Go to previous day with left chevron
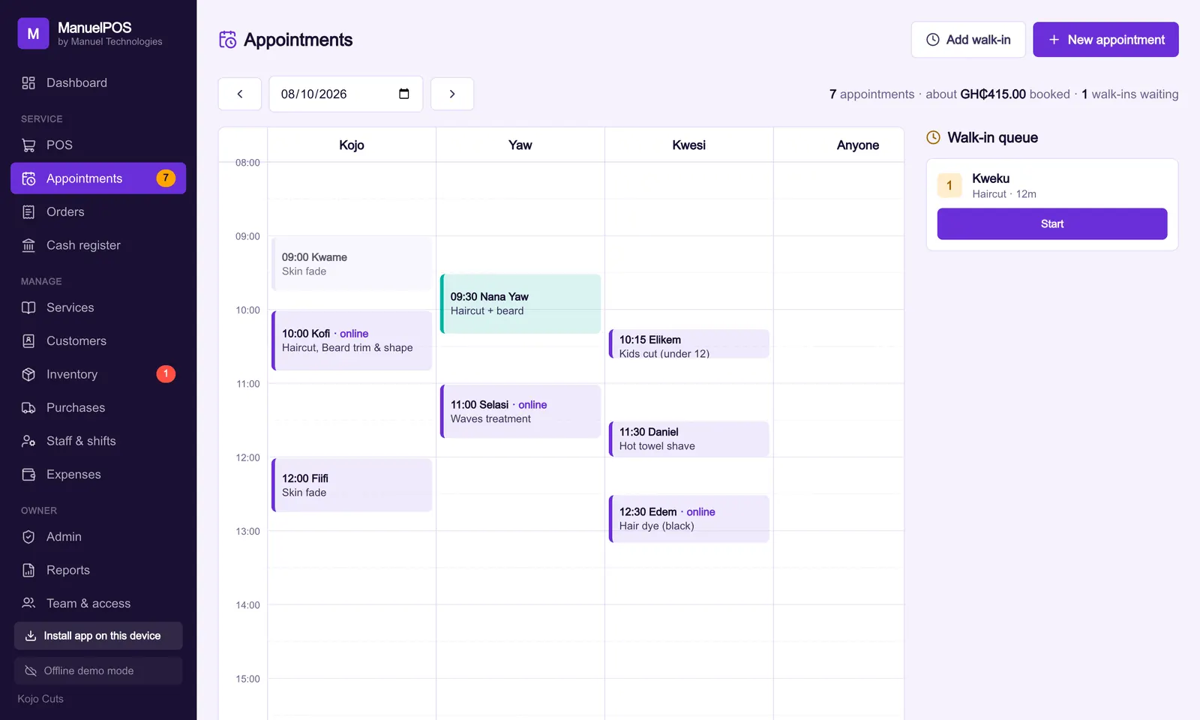The height and width of the screenshot is (720, 1200). [240, 94]
